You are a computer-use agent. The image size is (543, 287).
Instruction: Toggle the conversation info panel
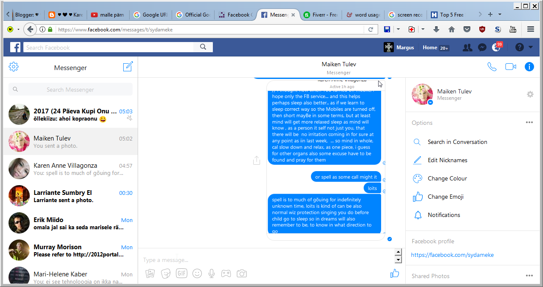pos(529,67)
